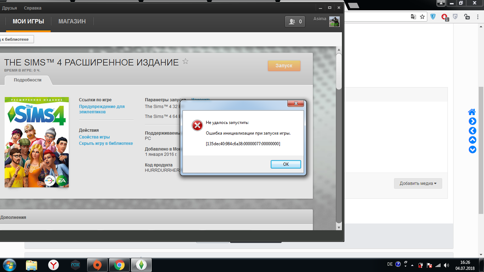
Task: Click error code text in dialog
Action: 243,144
